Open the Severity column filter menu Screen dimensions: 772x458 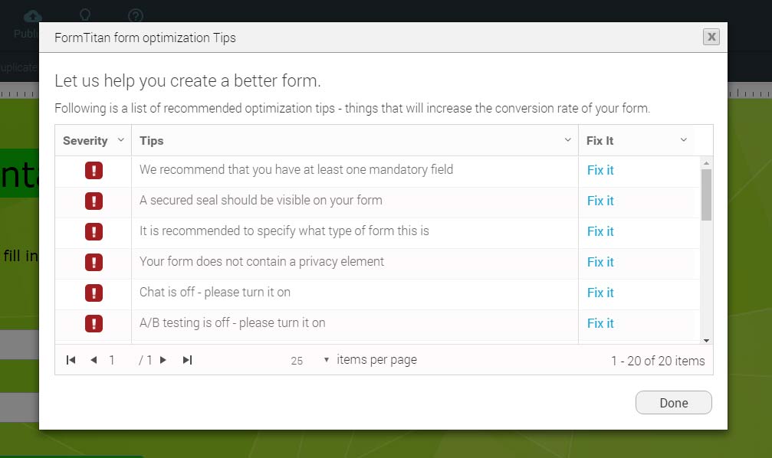pyautogui.click(x=120, y=140)
